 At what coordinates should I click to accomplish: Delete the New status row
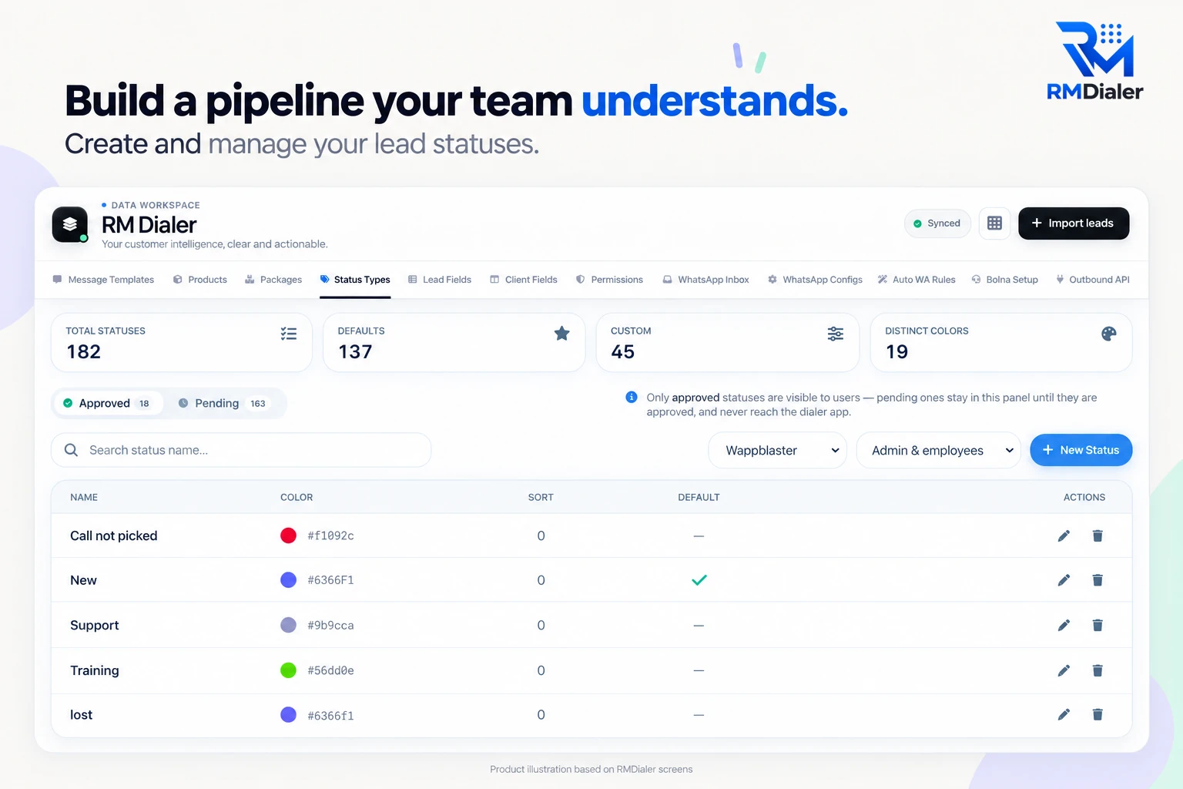[1098, 580]
